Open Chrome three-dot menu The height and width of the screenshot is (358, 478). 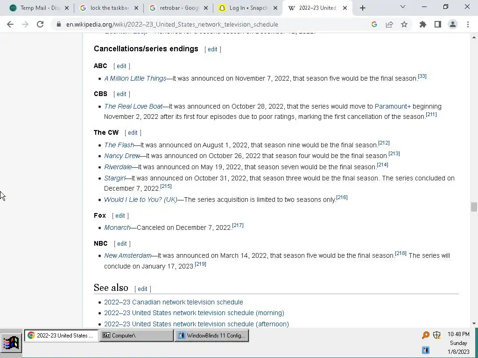pos(468,24)
